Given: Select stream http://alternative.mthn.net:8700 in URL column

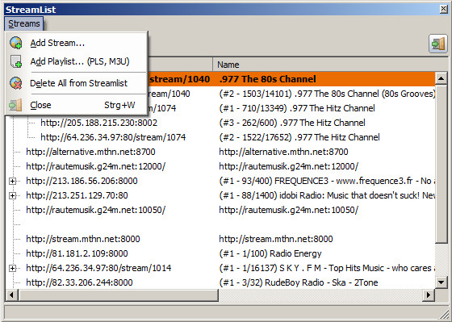Looking at the screenshot, I should point(90,152).
